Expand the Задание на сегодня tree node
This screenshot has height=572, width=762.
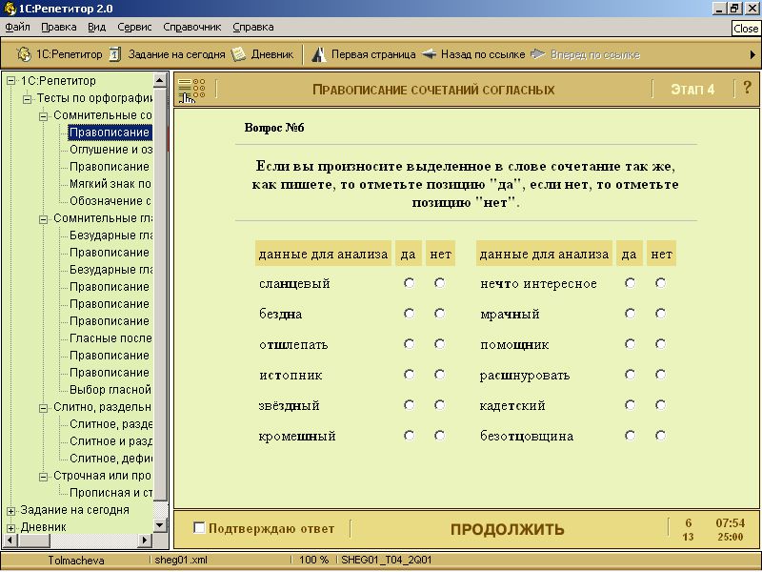(10, 510)
